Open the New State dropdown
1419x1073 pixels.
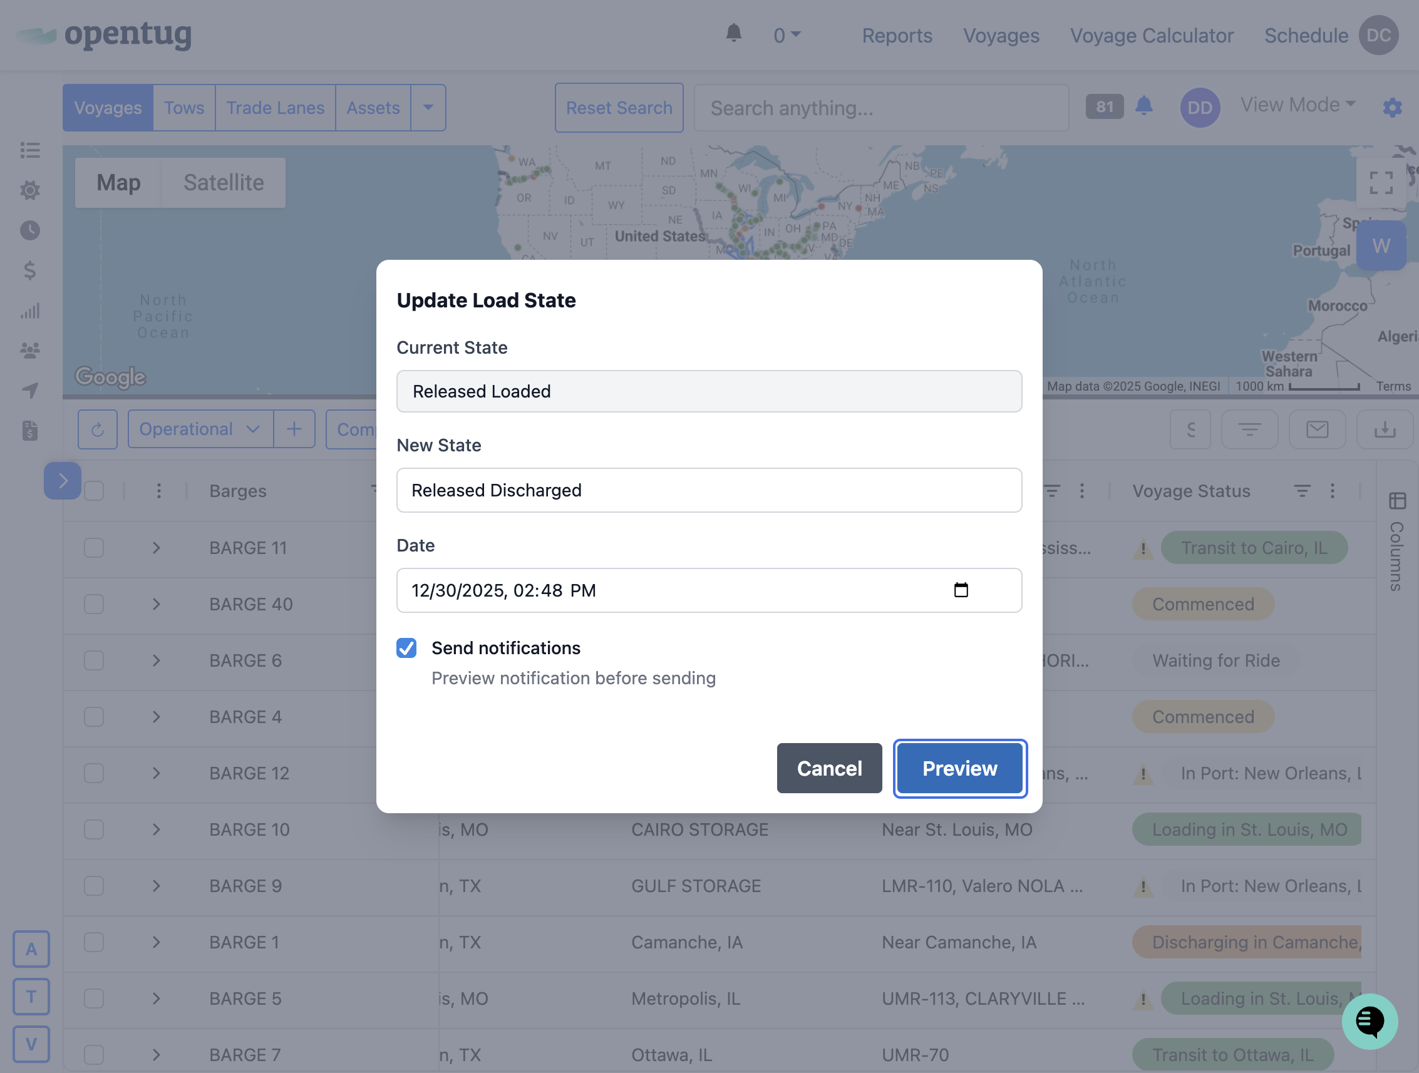coord(708,490)
